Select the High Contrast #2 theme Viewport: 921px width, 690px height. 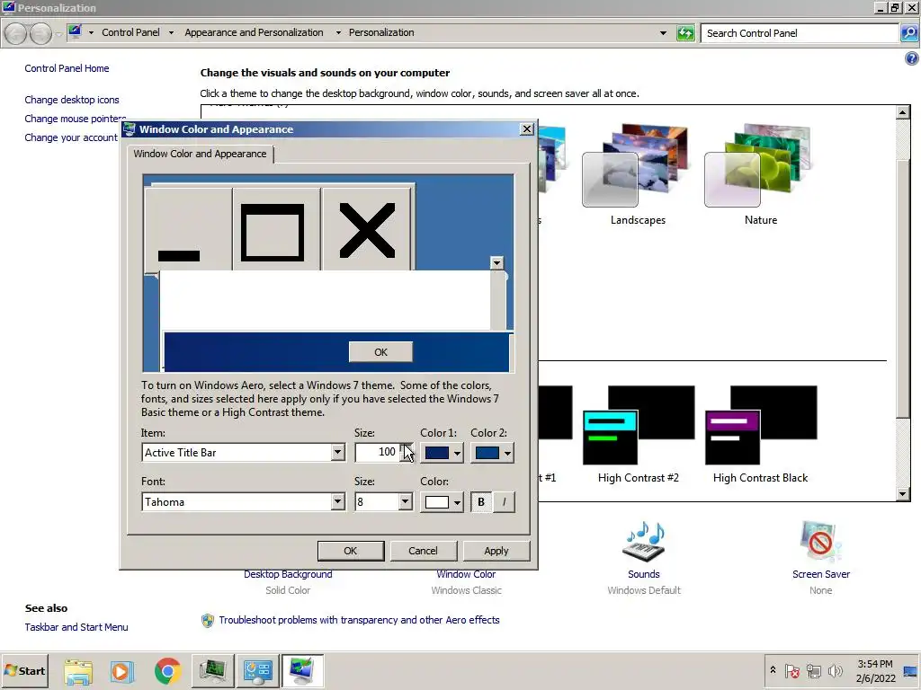pos(638,434)
